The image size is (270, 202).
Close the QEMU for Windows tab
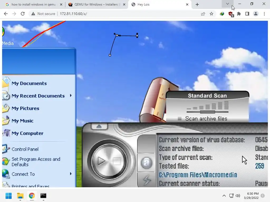124,4
